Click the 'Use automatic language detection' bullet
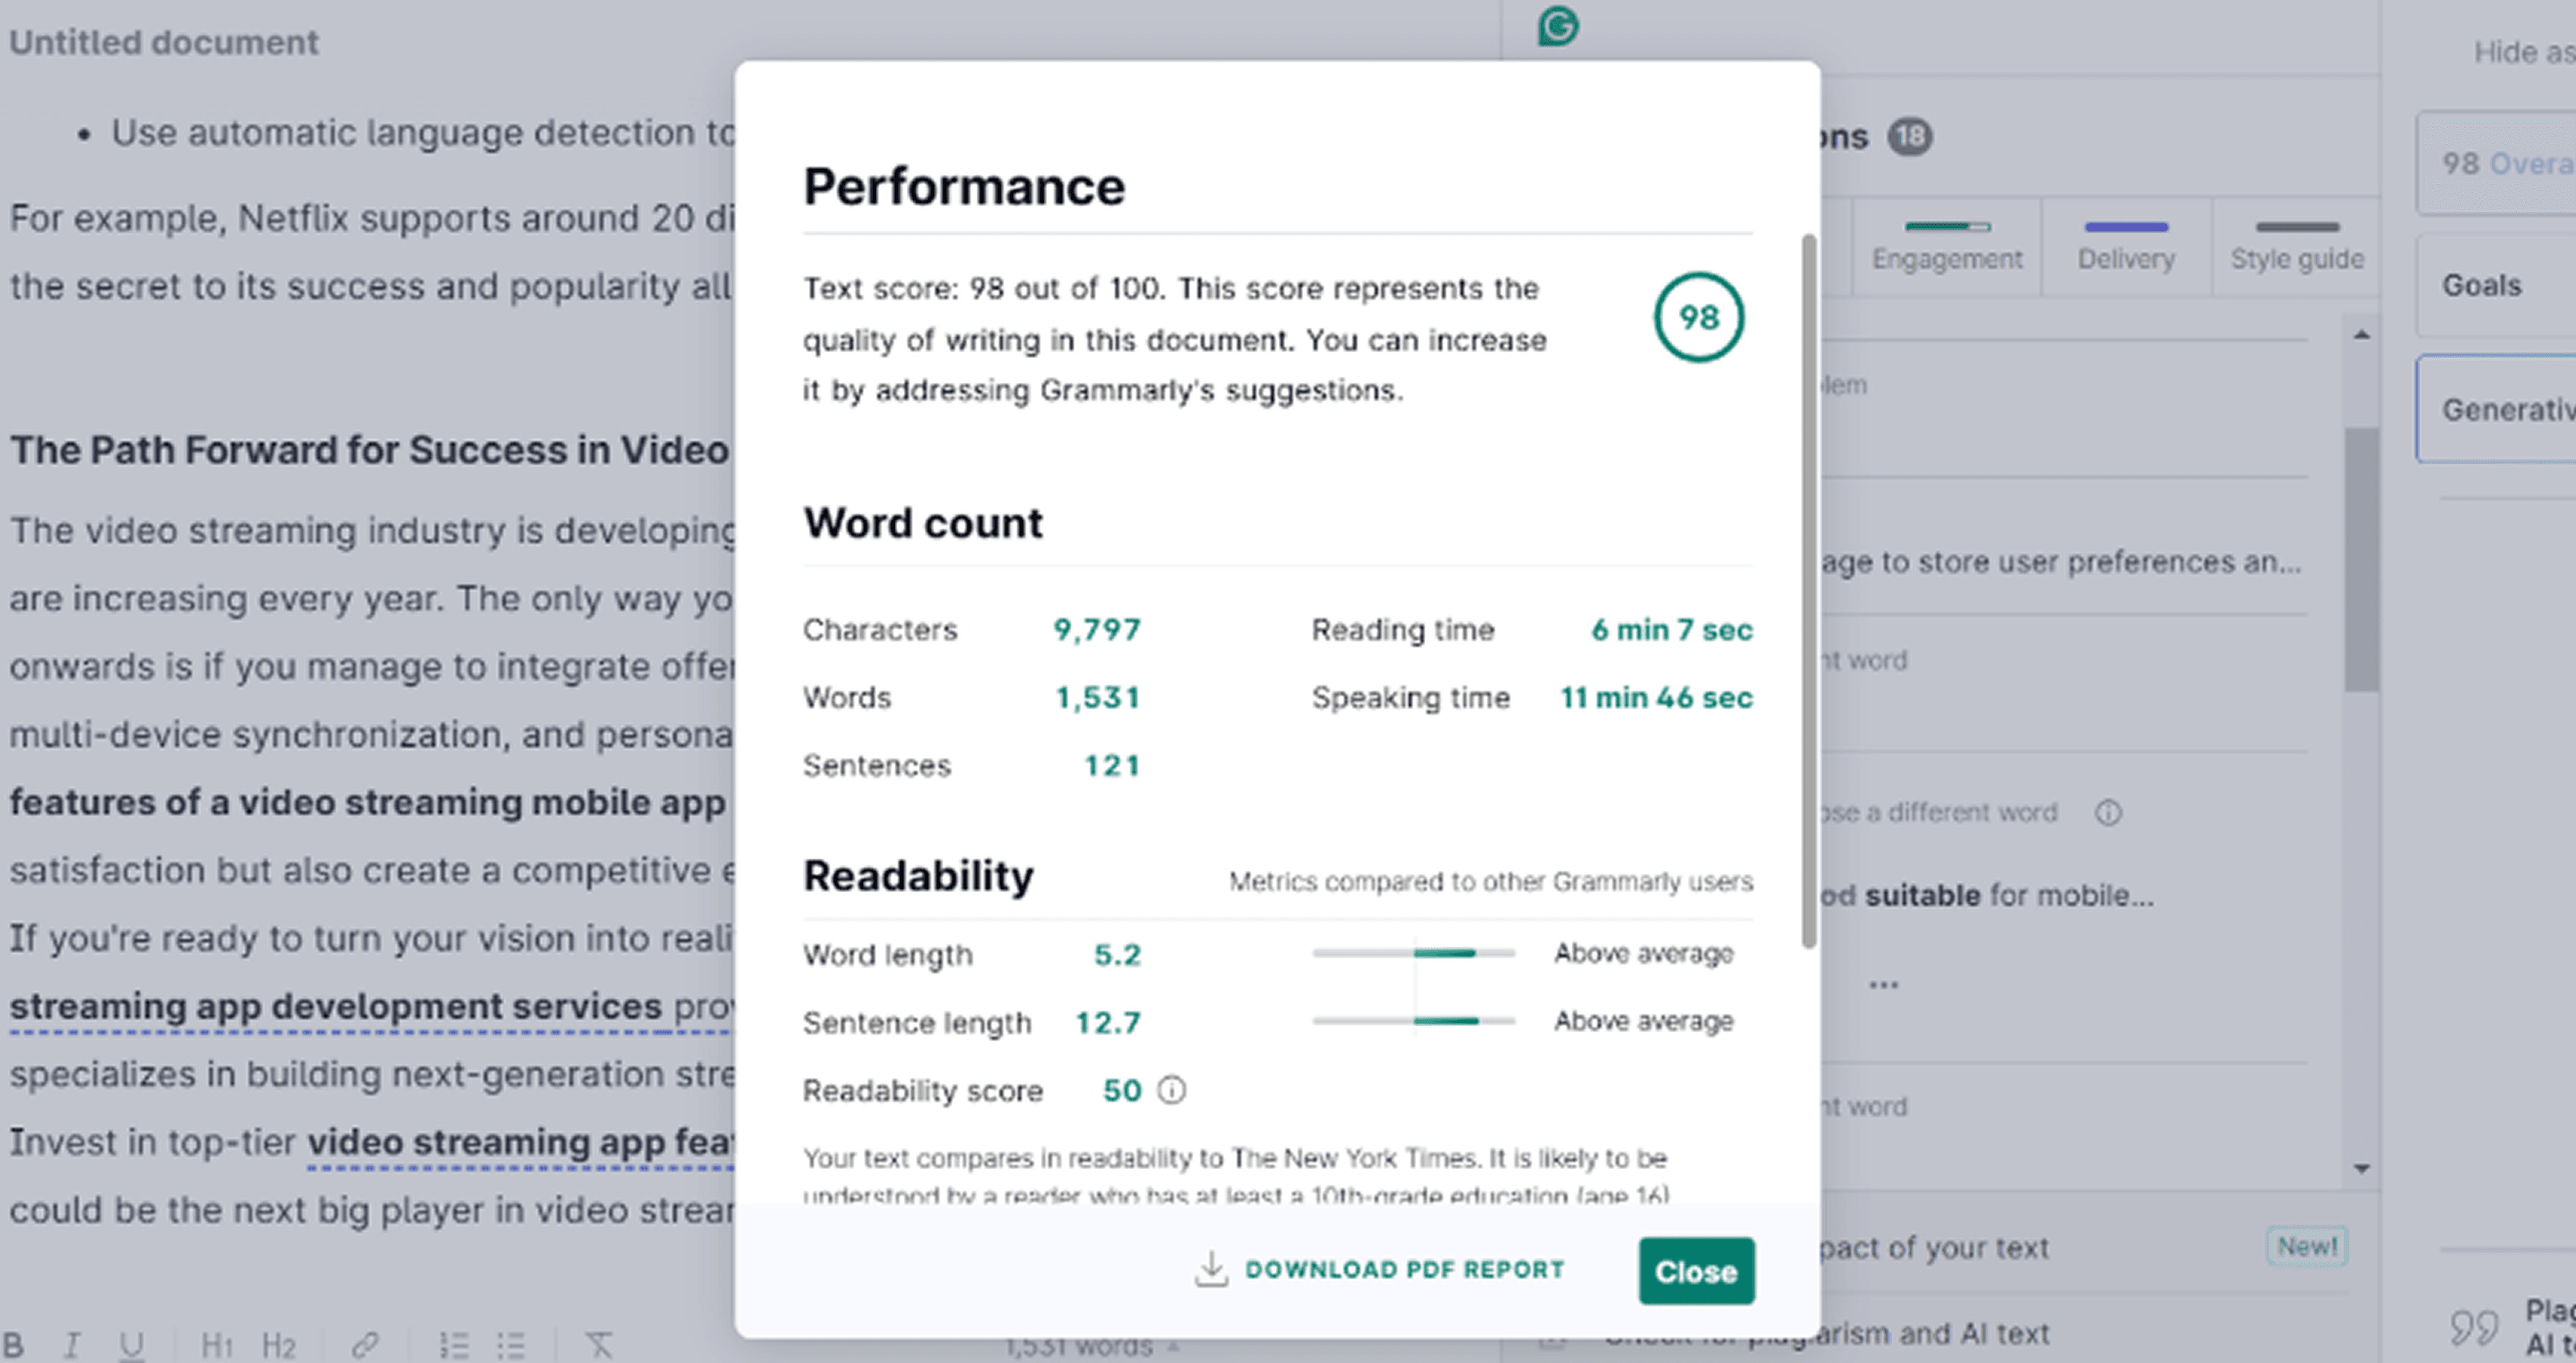Image resolution: width=2576 pixels, height=1363 pixels. point(423,133)
